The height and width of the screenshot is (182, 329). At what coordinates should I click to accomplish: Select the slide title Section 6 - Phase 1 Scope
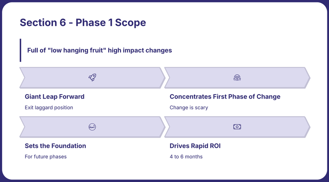point(83,23)
